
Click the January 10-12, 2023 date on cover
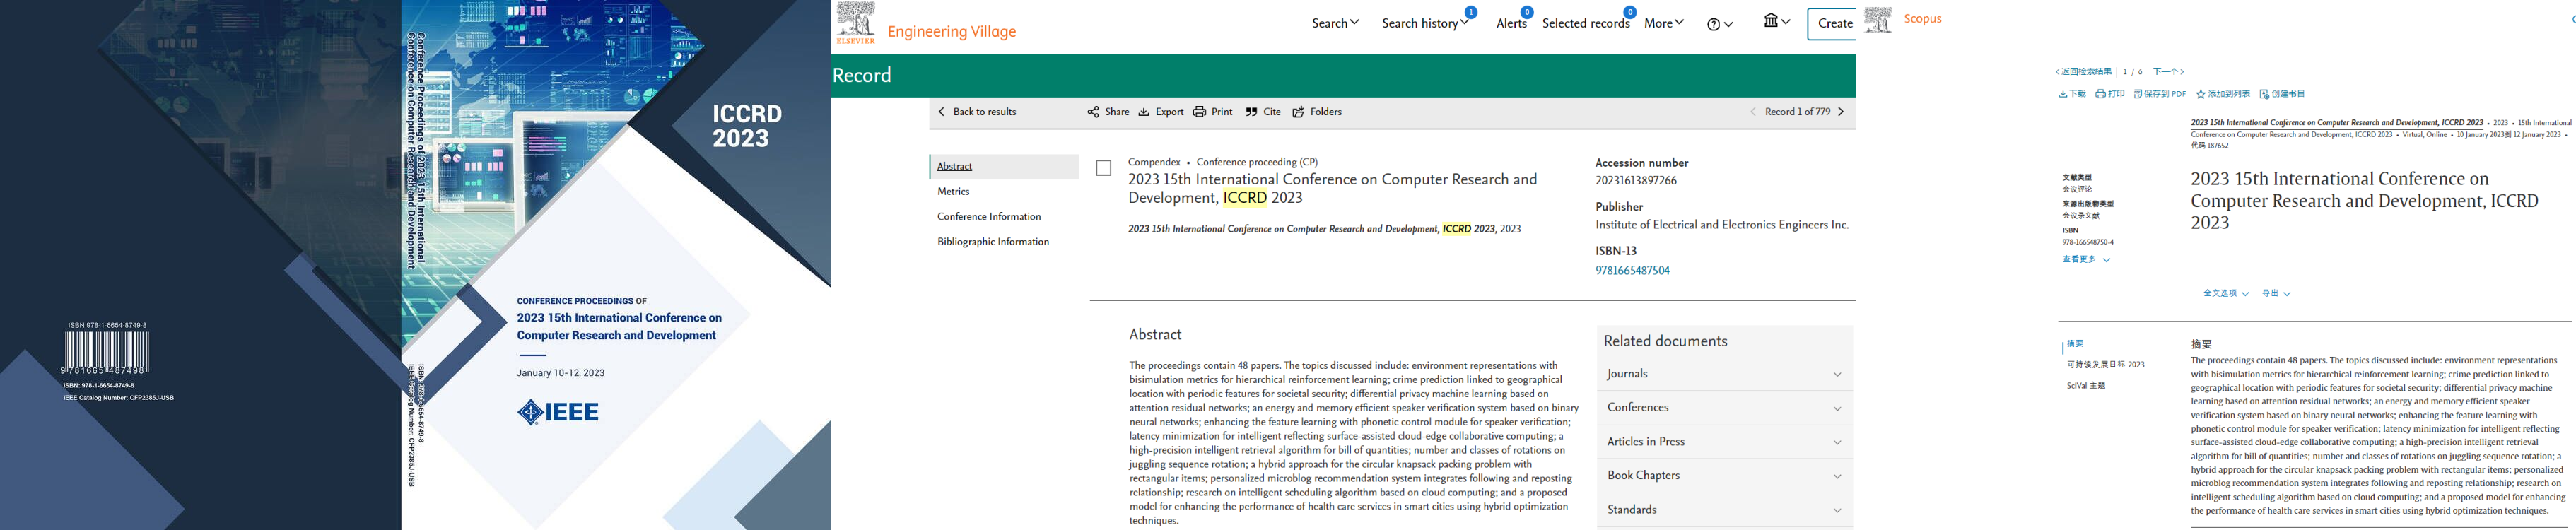[560, 373]
